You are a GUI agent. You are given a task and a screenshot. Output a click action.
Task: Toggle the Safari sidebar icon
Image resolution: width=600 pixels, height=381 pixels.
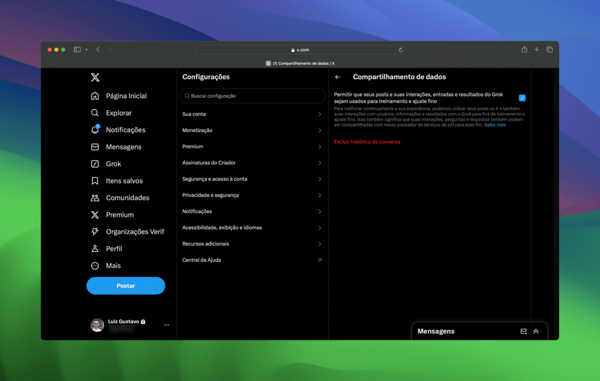tap(77, 50)
